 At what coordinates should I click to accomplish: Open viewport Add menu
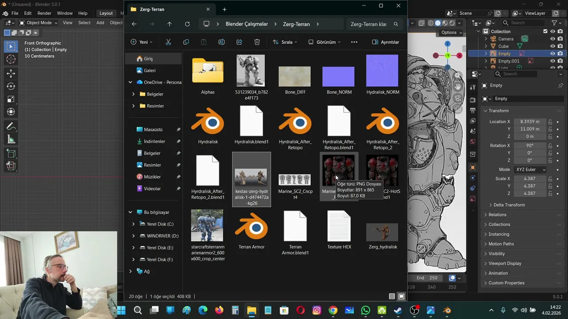[100, 23]
